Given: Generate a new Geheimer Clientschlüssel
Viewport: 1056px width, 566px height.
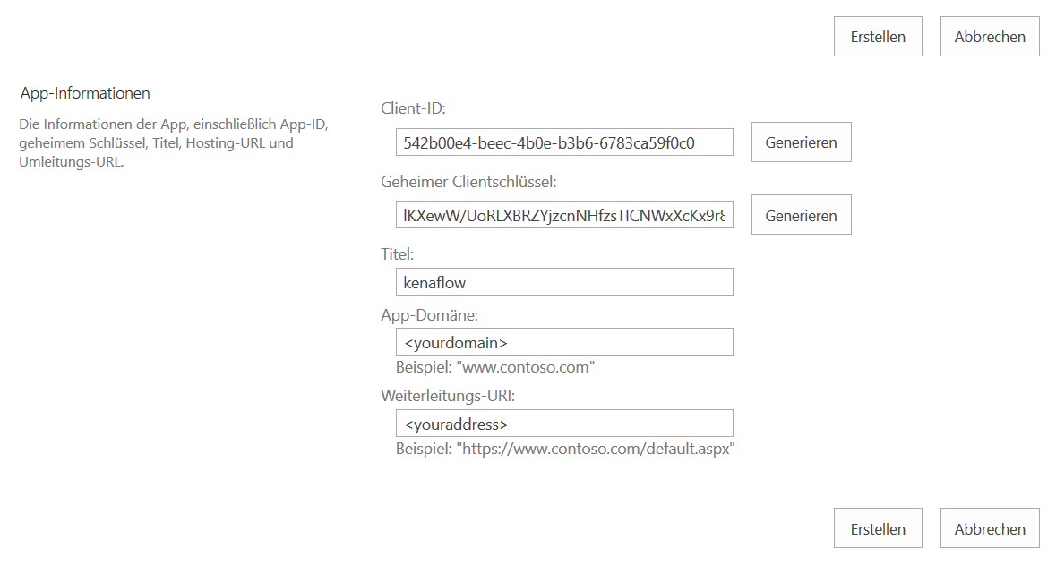Looking at the screenshot, I should [801, 216].
